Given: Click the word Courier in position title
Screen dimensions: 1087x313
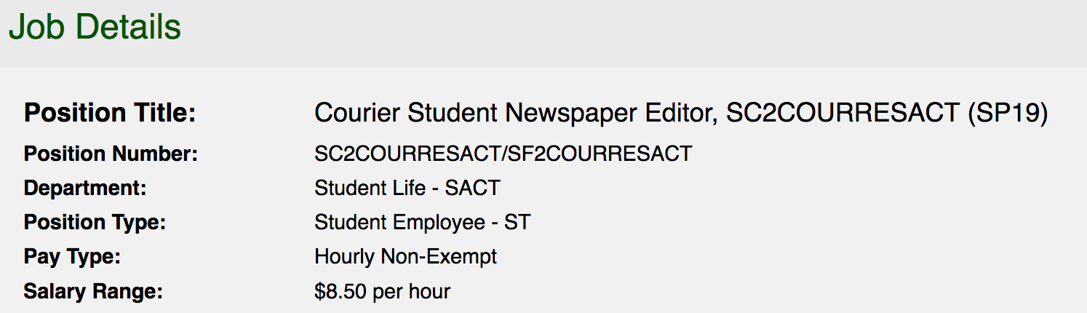Looking at the screenshot, I should pyautogui.click(x=357, y=113).
